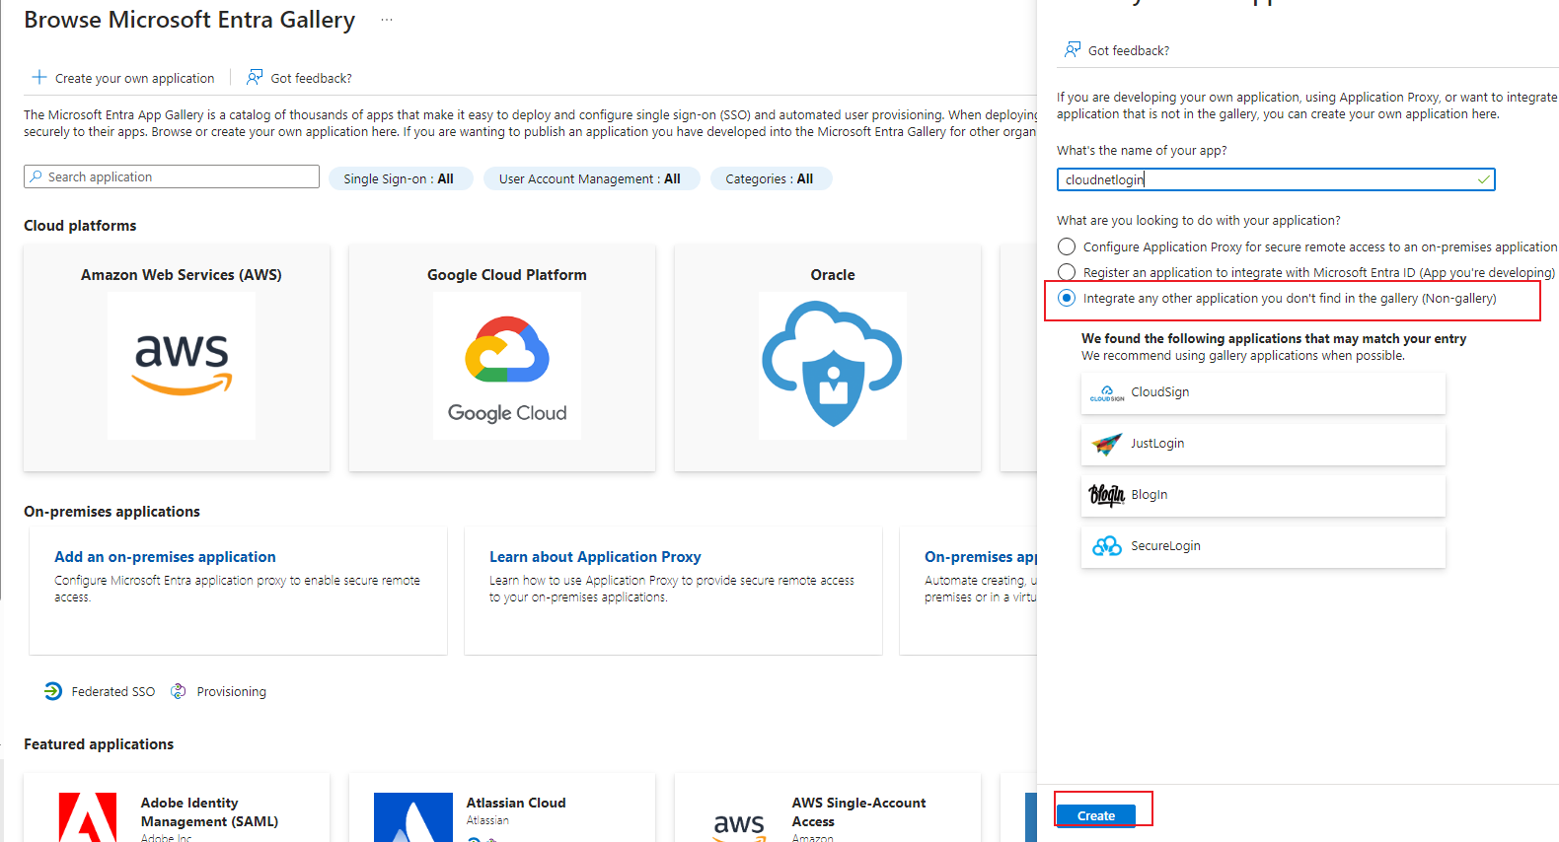Open the ellipsis menu beside the gallery title
Image resolution: width=1559 pixels, height=842 pixels.
click(x=387, y=20)
